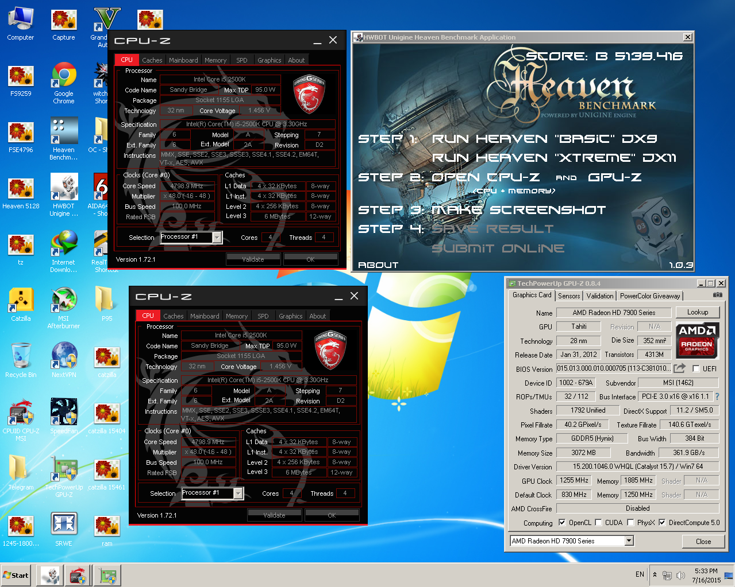
Task: Open the tz file icon on desktop
Action: tap(21, 249)
